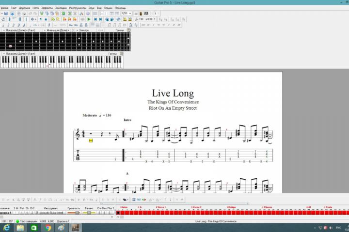Select the fifth note duration icon
This screenshot has width=349, height=232.
[24, 25]
